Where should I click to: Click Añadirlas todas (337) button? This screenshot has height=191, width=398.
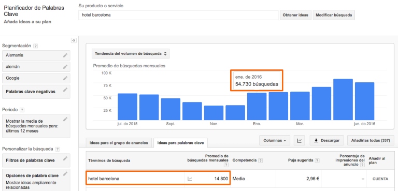coord(371,140)
